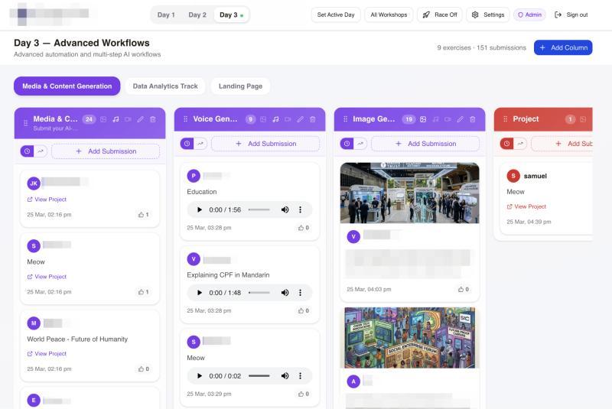Viewport: 612px width, 409px height.
Task: Toggle image uploads in Media & C... column
Action: pyautogui.click(x=103, y=119)
